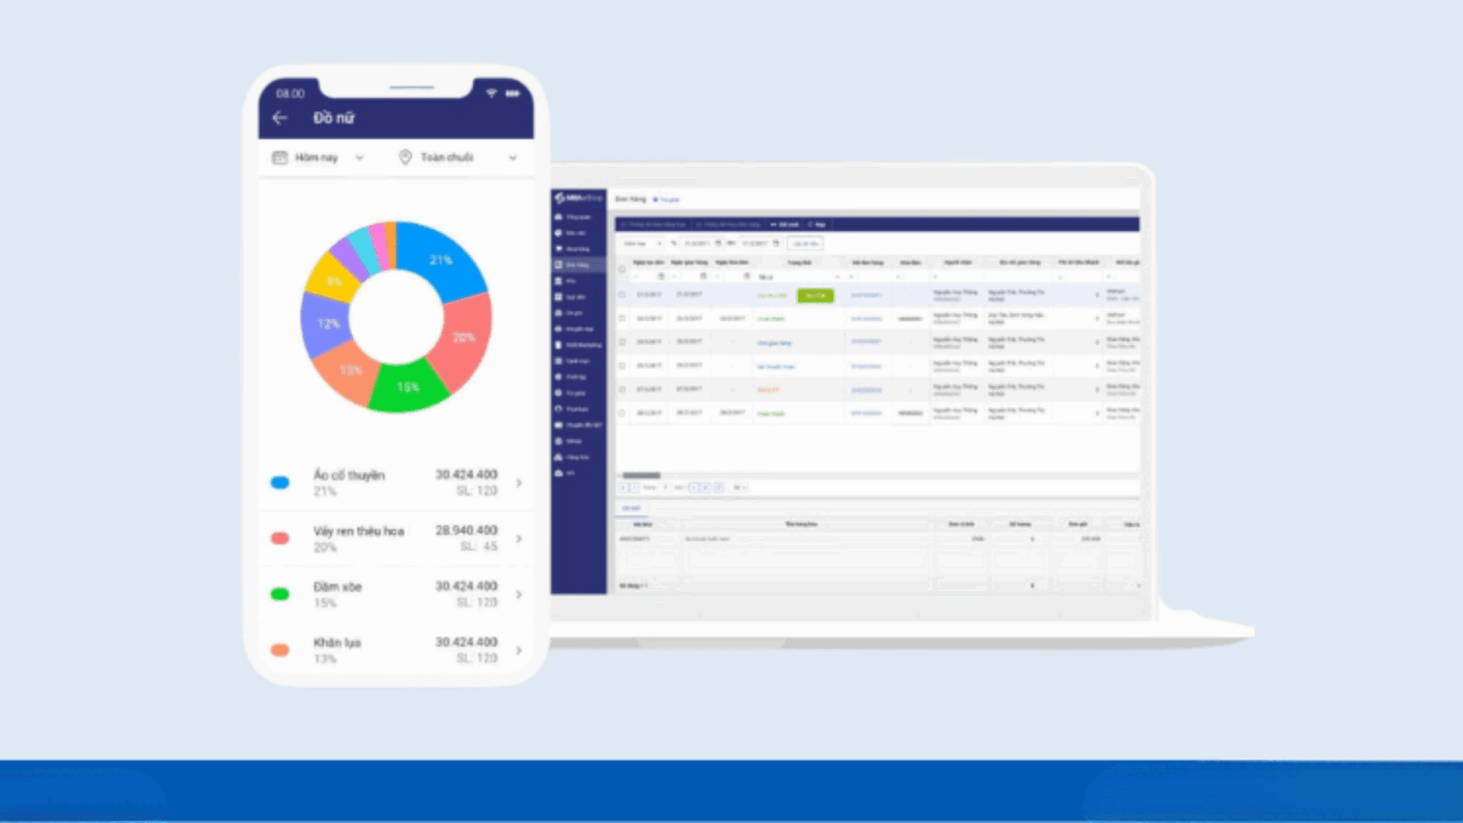The image size is (1463, 823).
Task: Tap the battery icon in phone status bar
Action: tap(513, 94)
